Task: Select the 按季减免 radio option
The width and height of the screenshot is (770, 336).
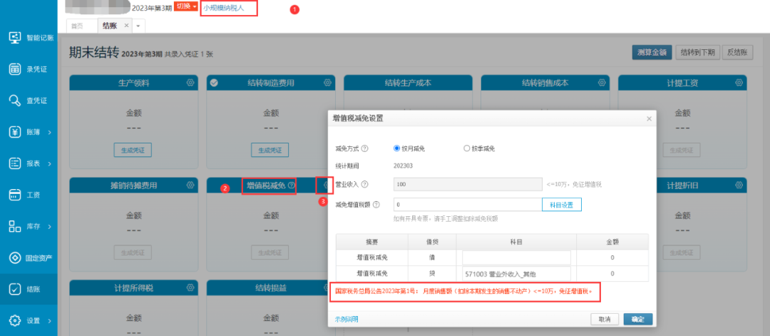Action: pos(466,148)
